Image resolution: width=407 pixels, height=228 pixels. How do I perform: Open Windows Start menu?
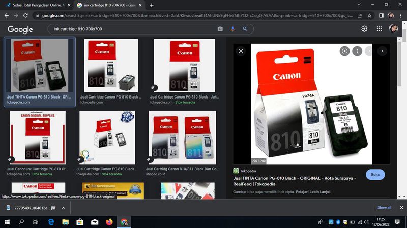pyautogui.click(x=7, y=222)
